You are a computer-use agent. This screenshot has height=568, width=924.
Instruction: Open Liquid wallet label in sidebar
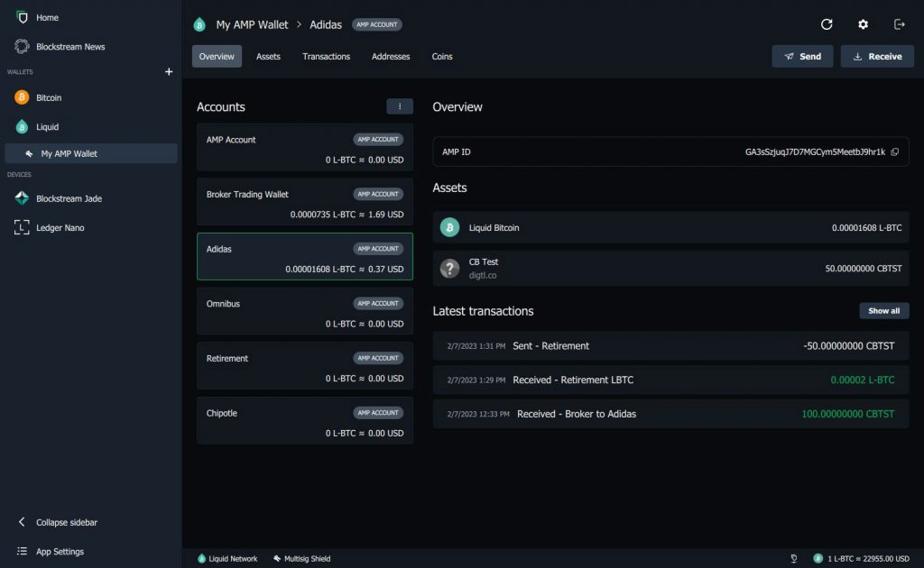point(47,127)
